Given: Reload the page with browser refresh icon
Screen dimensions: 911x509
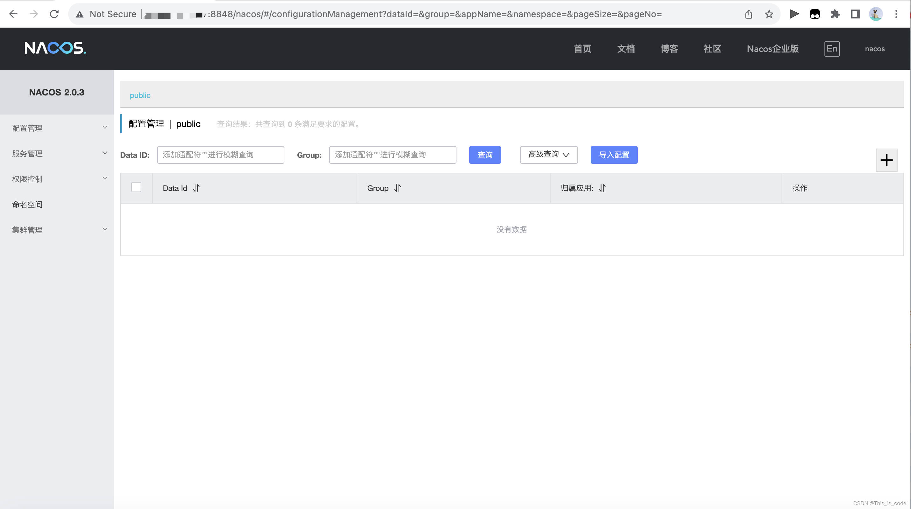Looking at the screenshot, I should 54,14.
